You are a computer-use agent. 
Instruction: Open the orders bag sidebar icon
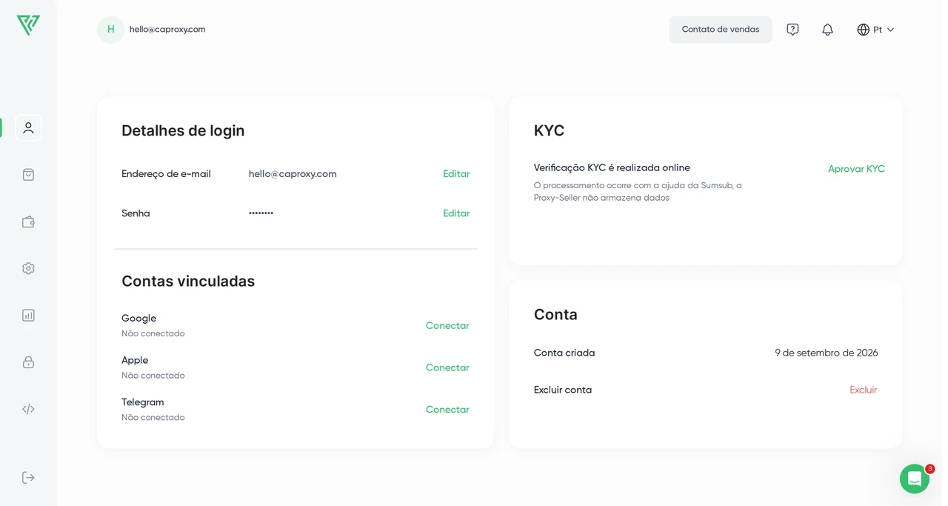coord(28,175)
